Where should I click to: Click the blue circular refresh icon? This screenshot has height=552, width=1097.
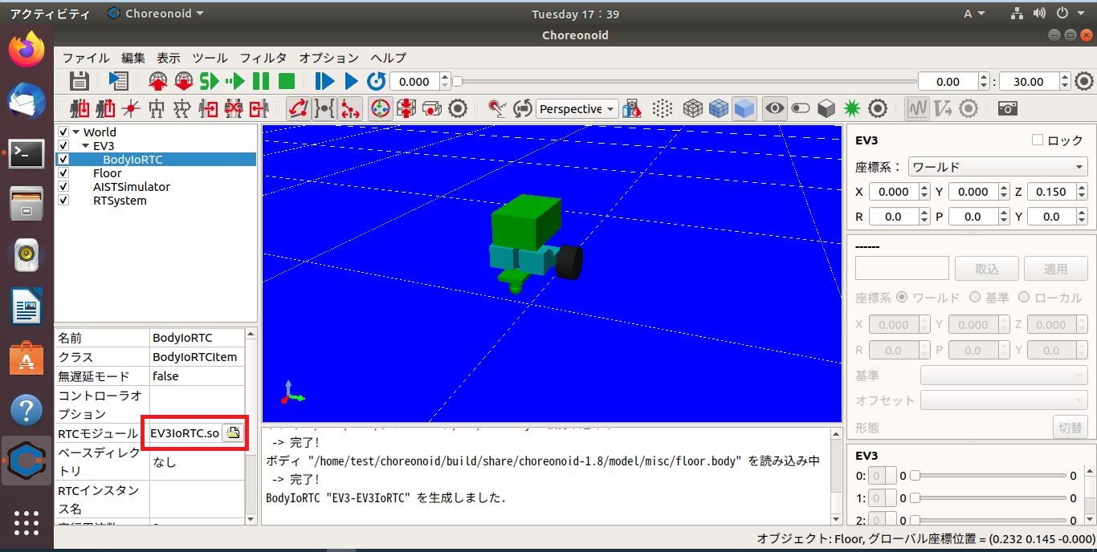point(376,81)
